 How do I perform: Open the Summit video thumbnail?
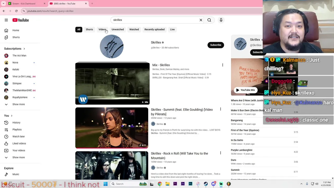[x=112, y=128]
